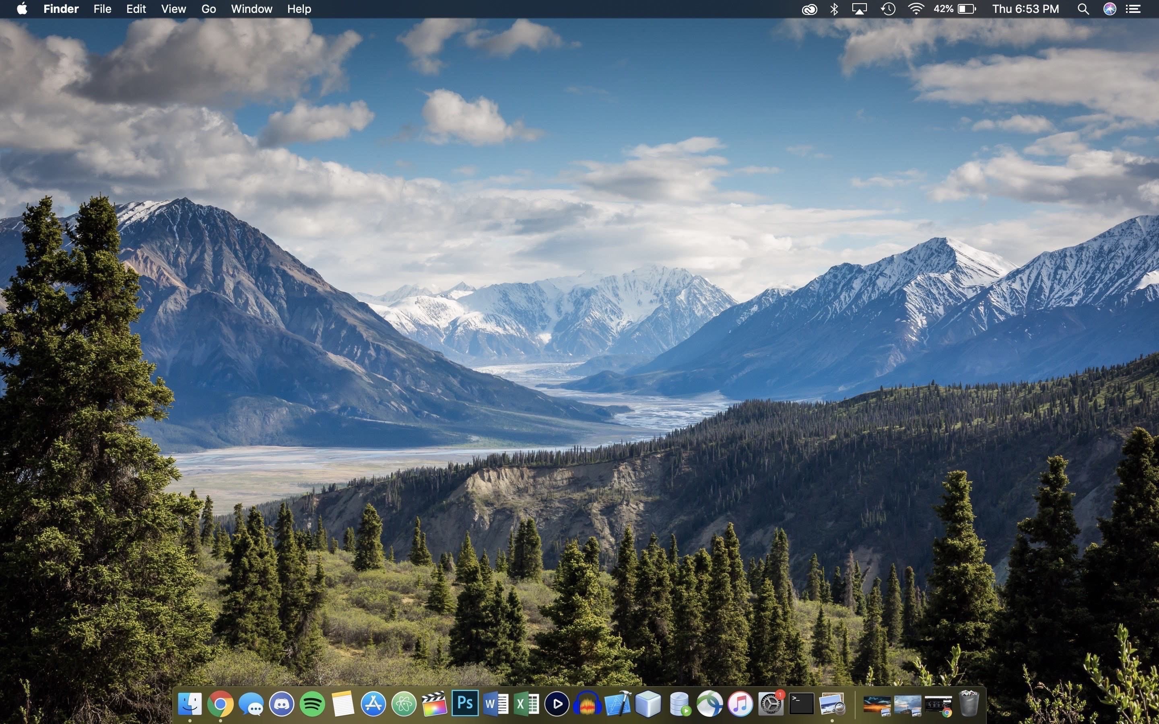The image size is (1159, 724).
Task: Open Microsoft Excel from the dock
Action: [x=526, y=704]
